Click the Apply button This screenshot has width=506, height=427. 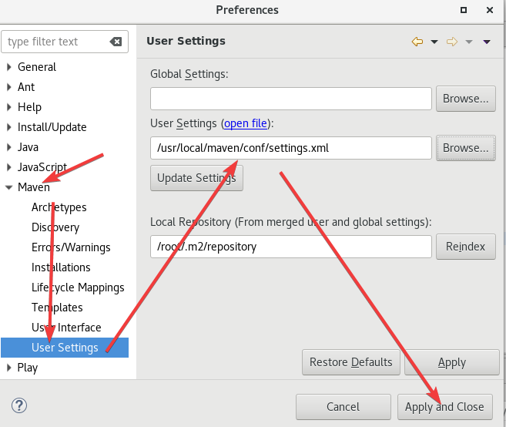tap(452, 362)
